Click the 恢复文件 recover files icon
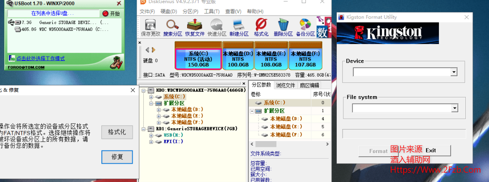This screenshot has height=182, width=489. [195, 27]
